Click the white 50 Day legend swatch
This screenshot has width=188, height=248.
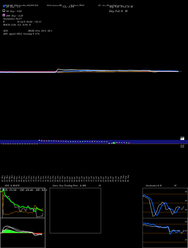(4, 11)
